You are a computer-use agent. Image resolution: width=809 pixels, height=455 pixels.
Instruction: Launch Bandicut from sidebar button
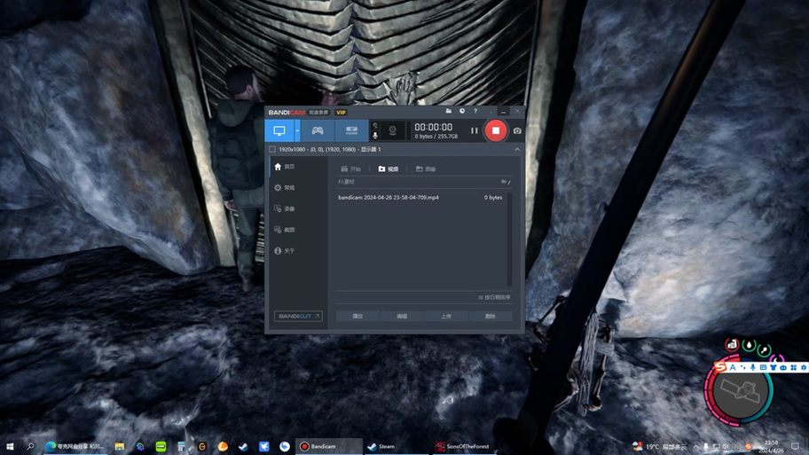coord(298,317)
